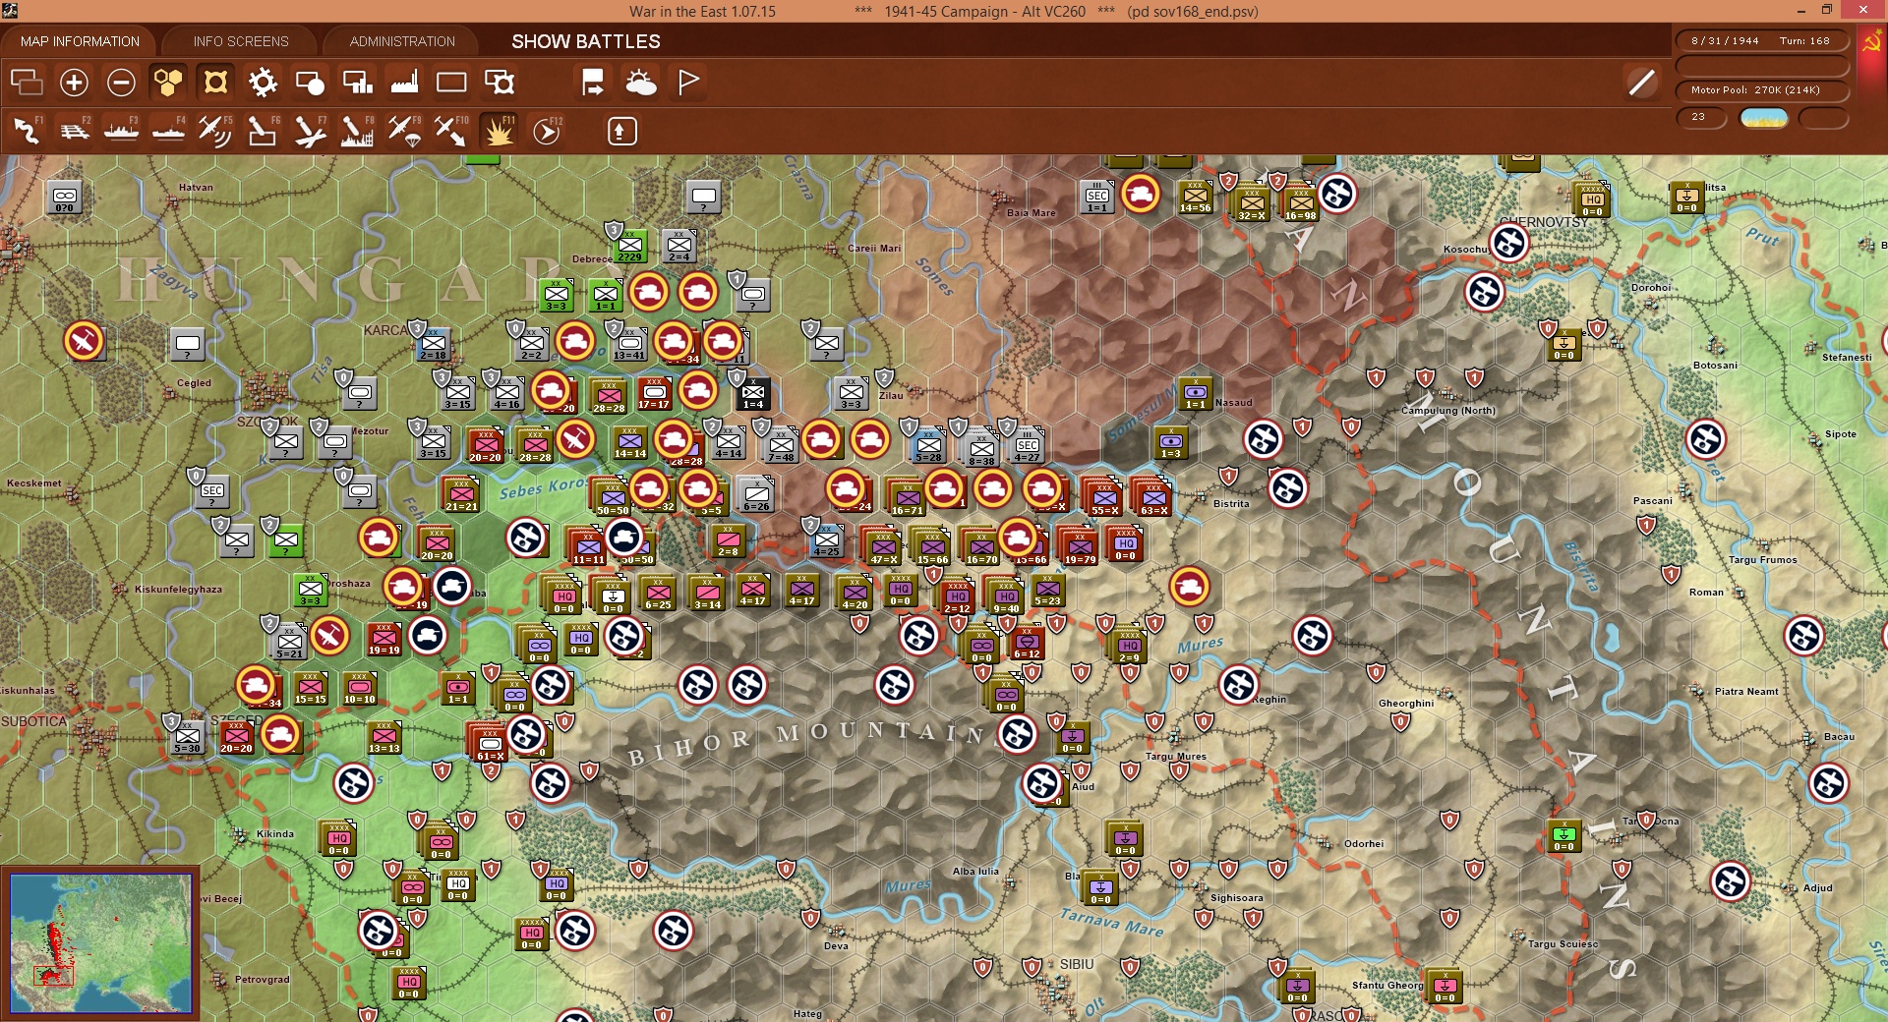
Task: Select the unit counter labeled 47=X
Action: point(883,547)
